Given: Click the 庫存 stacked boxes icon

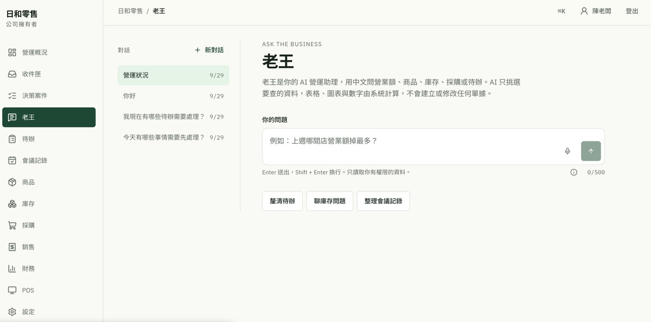Looking at the screenshot, I should (x=12, y=204).
